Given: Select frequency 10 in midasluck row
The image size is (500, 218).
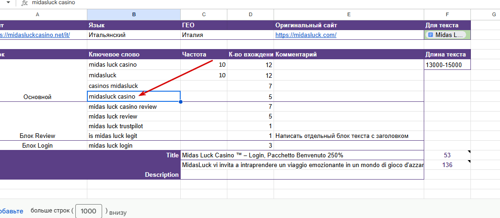Looking at the screenshot, I should pyautogui.click(x=204, y=75).
